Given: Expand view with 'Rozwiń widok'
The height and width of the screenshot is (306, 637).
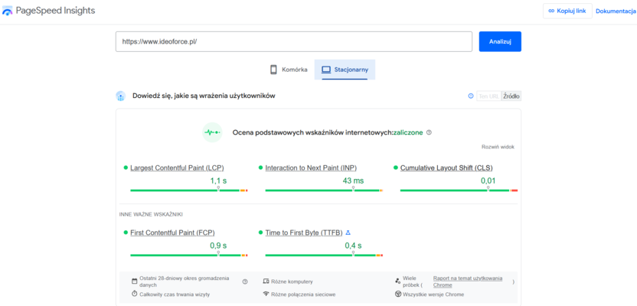Looking at the screenshot, I should (x=498, y=147).
